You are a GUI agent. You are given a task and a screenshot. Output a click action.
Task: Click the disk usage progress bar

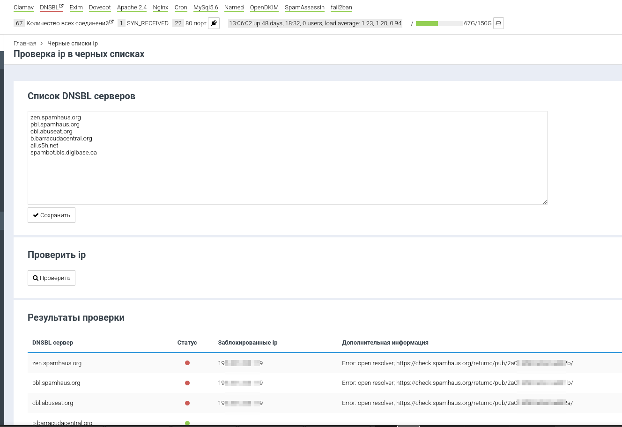pos(439,23)
